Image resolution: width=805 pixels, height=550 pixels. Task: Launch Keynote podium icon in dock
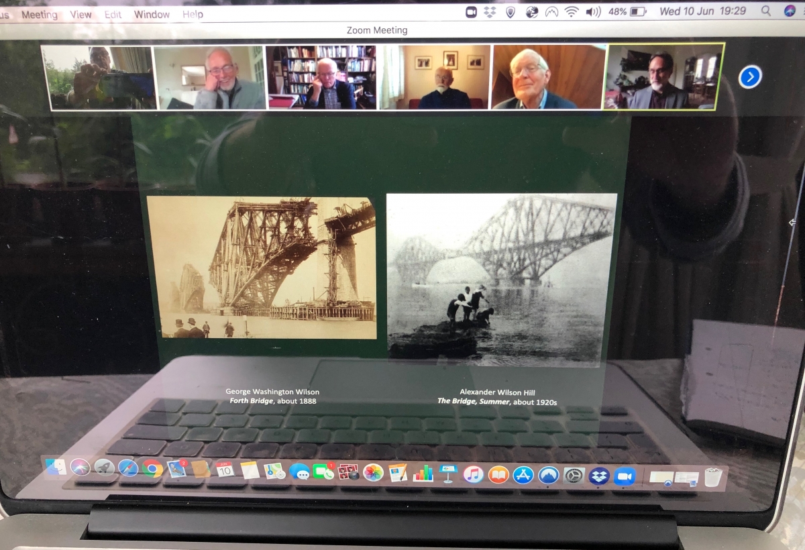coord(448,474)
